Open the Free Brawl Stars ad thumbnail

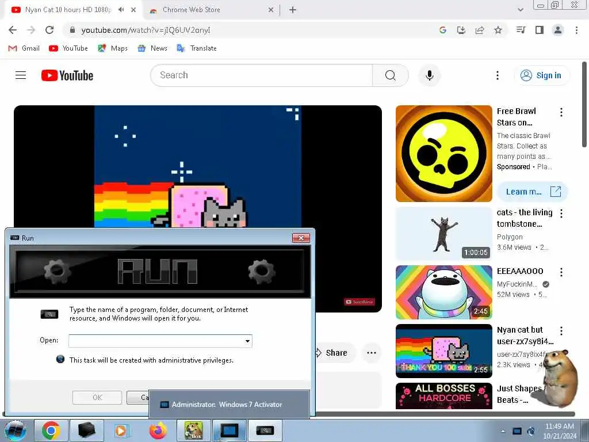point(443,153)
